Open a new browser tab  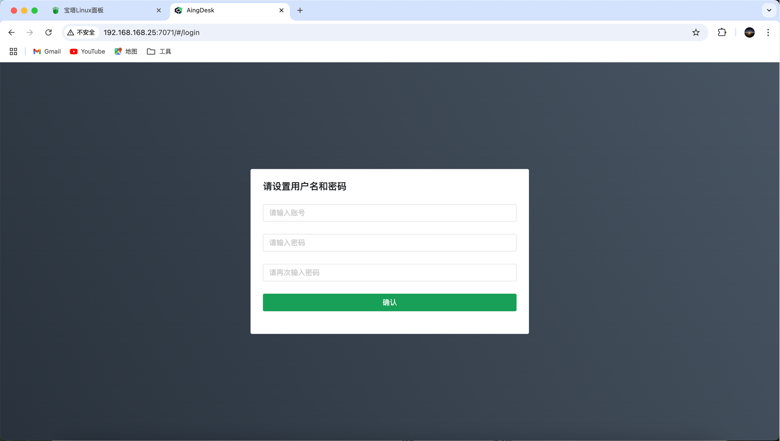pos(300,10)
